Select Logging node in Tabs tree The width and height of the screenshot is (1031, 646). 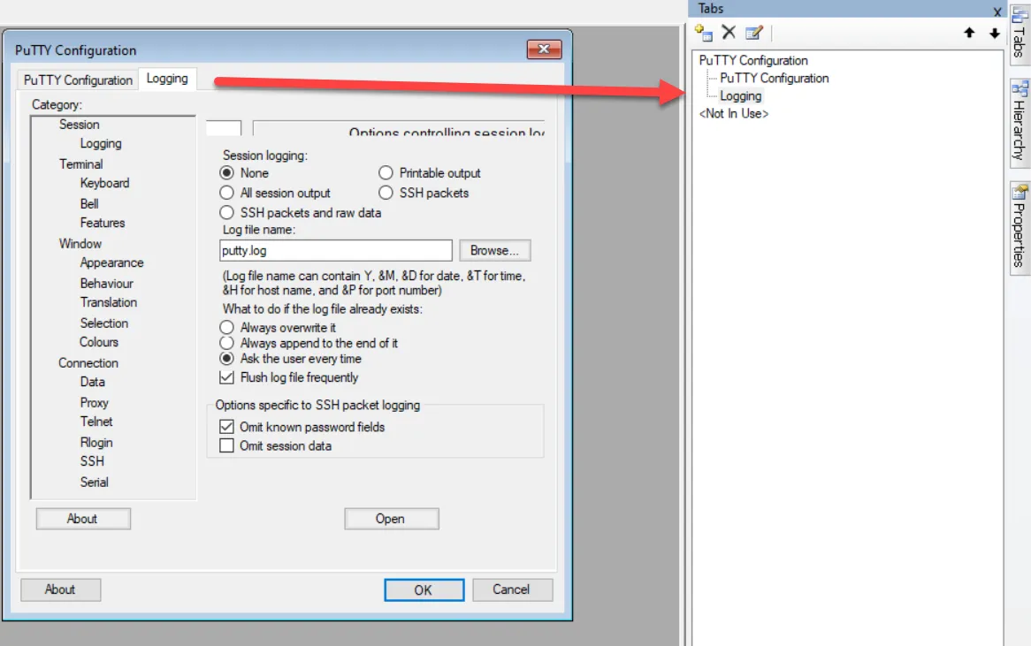(740, 96)
